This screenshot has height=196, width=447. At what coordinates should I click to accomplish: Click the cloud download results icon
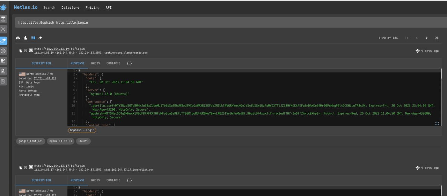(18, 38)
